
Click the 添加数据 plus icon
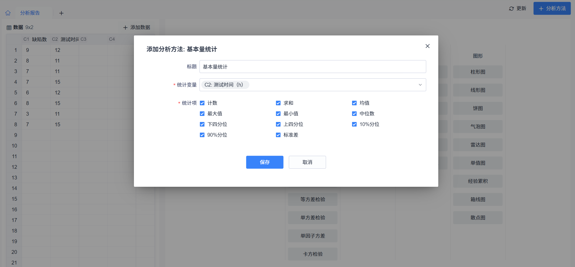pos(125,27)
